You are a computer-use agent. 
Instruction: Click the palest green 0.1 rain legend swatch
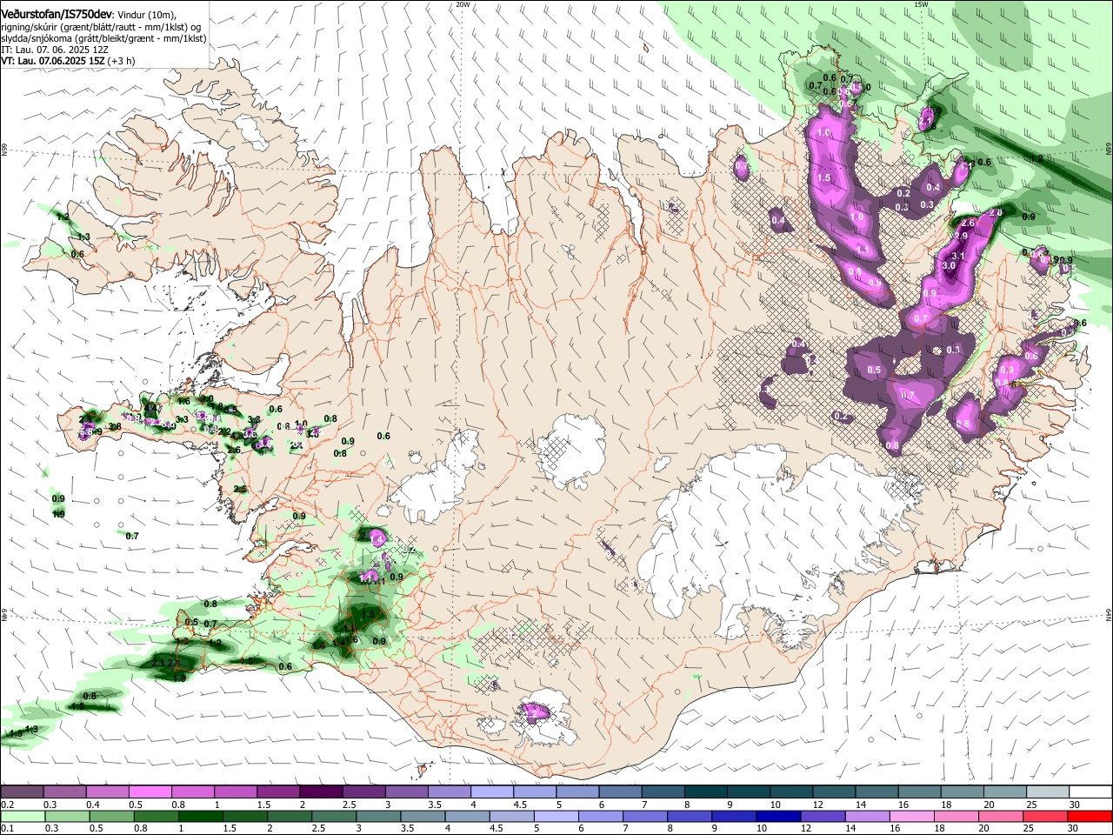(x=22, y=816)
